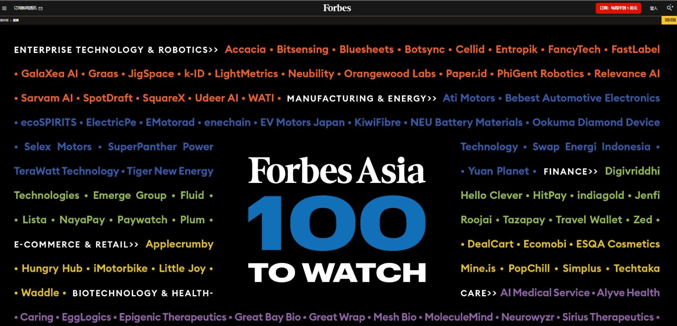Click the Finance category heading
Image resolution: width=677 pixels, height=326 pixels.
[x=570, y=172]
